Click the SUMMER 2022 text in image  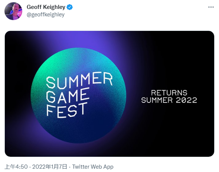169,100
